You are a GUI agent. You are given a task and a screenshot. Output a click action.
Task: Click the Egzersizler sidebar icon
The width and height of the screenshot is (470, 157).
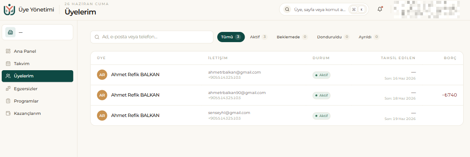[9, 88]
